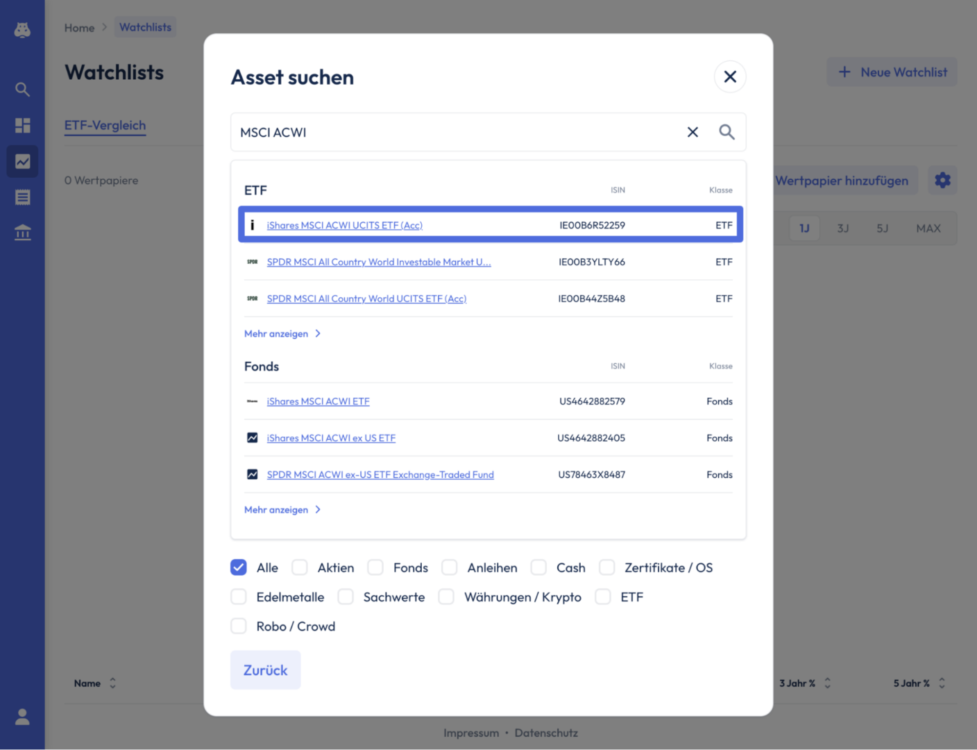Click the settings gear icon next to Wertpapier hinzufügen
Viewport: 977px width, 750px height.
[942, 181]
